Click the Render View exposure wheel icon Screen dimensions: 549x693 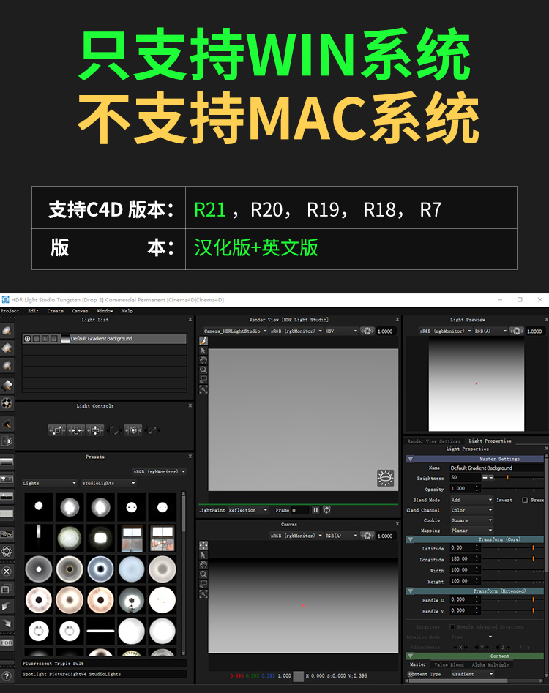click(x=367, y=331)
